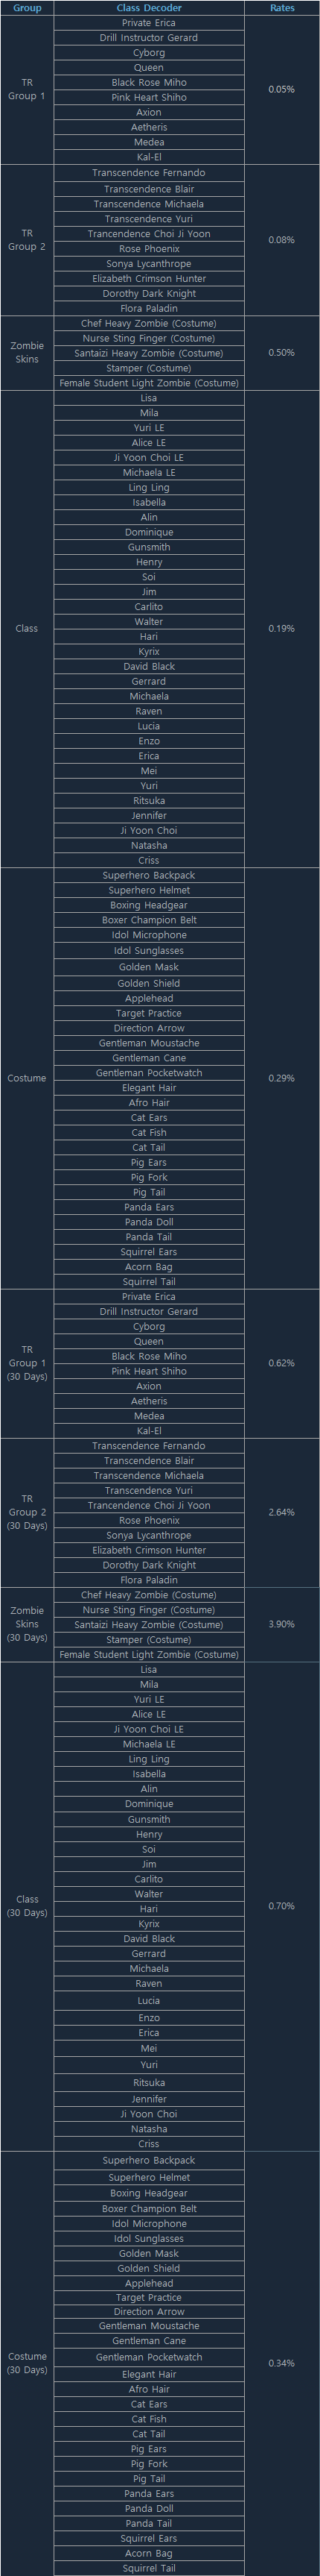Click the Costume (30 Days) group cell

click(27, 2363)
